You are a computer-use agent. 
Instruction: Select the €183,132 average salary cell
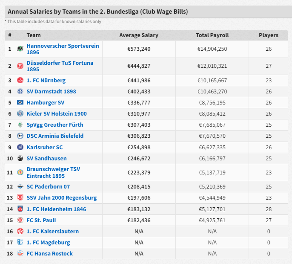click(139, 209)
